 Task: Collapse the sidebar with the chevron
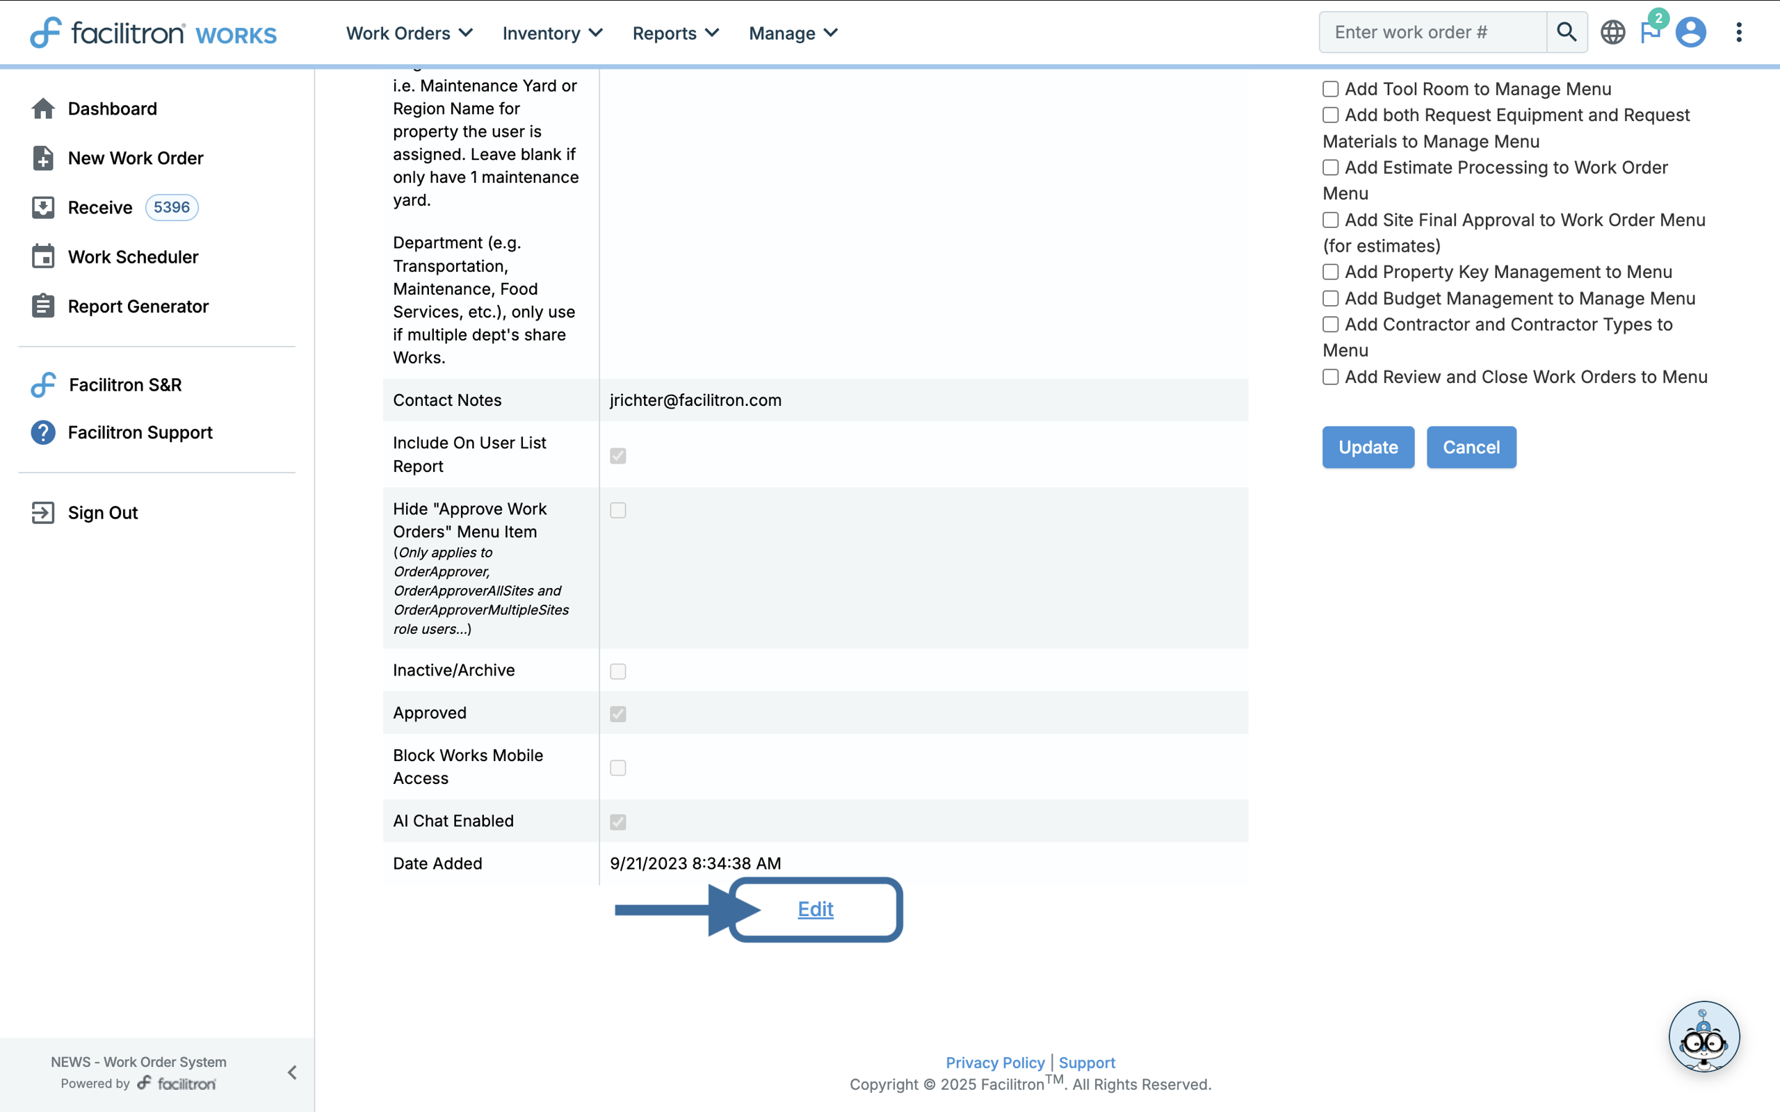(x=292, y=1072)
